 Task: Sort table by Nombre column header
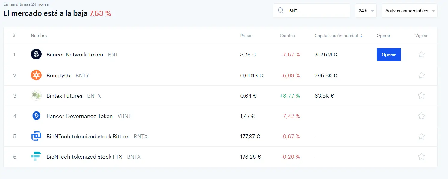pyautogui.click(x=39, y=36)
